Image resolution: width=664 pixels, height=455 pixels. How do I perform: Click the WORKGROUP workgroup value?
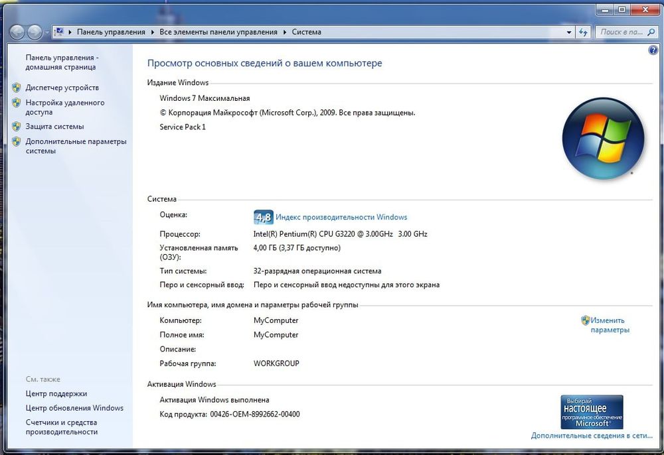pos(276,363)
